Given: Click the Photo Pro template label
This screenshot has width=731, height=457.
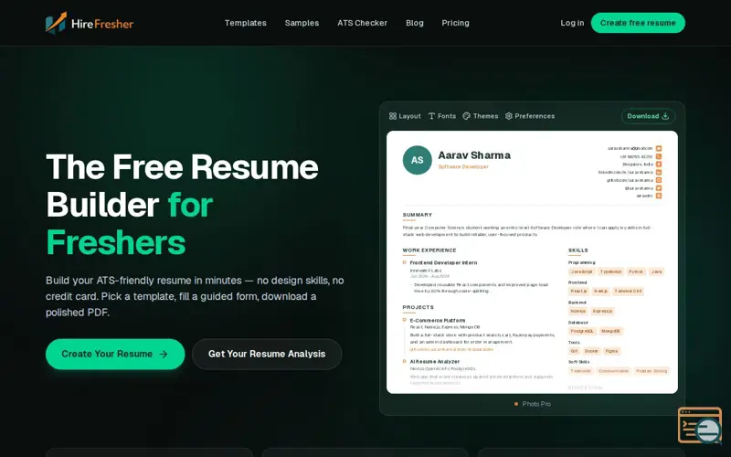Looking at the screenshot, I should tap(536, 404).
